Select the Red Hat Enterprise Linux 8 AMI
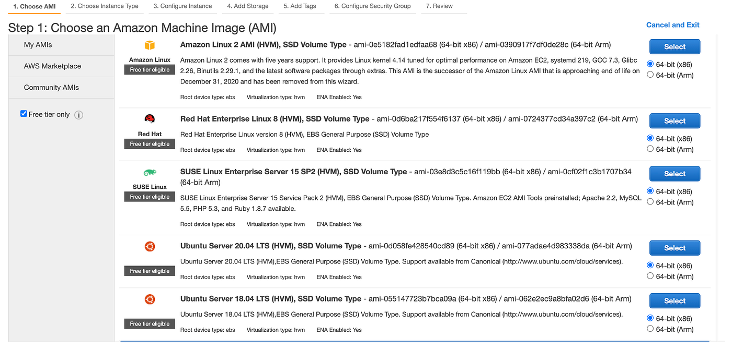Viewport: 732px width, 349px height. [674, 121]
